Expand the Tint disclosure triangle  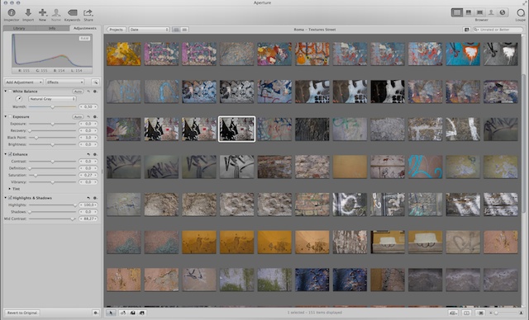[9, 189]
